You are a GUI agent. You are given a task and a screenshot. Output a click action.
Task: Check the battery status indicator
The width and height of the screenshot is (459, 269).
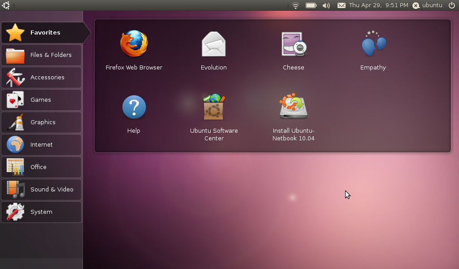[x=311, y=5]
